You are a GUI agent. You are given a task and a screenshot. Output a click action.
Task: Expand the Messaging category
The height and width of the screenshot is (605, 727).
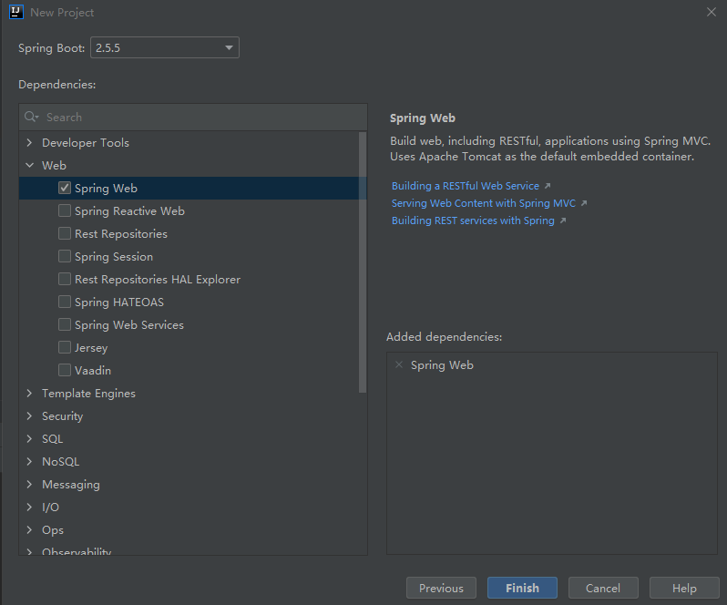pyautogui.click(x=30, y=485)
